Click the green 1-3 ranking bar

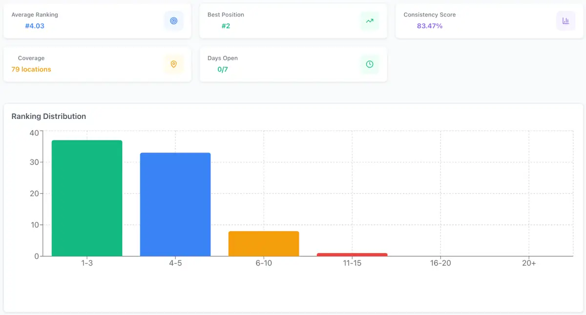tap(87, 198)
